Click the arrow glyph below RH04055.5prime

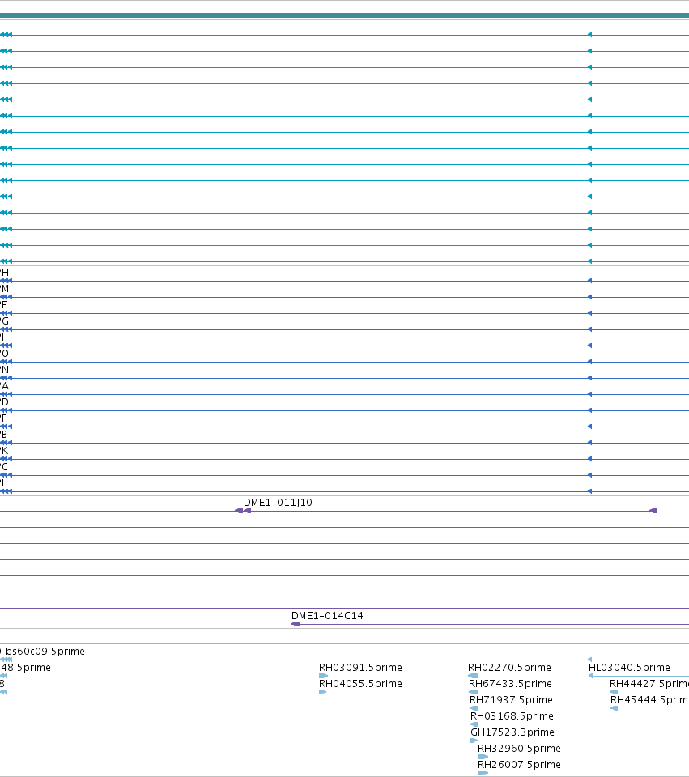click(x=323, y=692)
